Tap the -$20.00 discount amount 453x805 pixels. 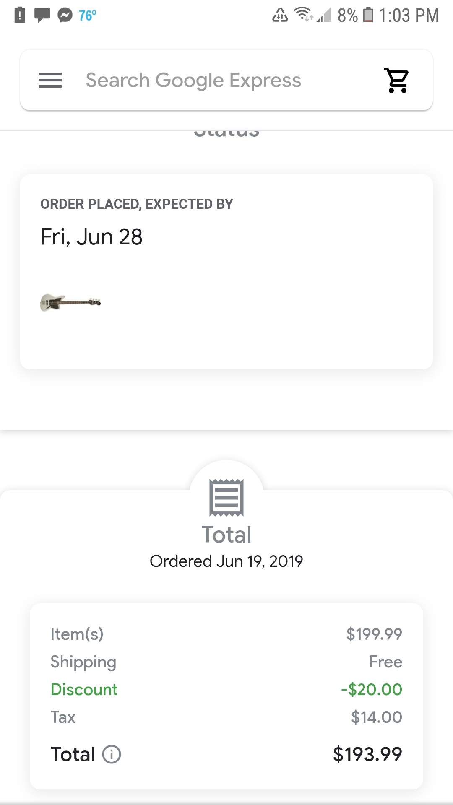(372, 689)
